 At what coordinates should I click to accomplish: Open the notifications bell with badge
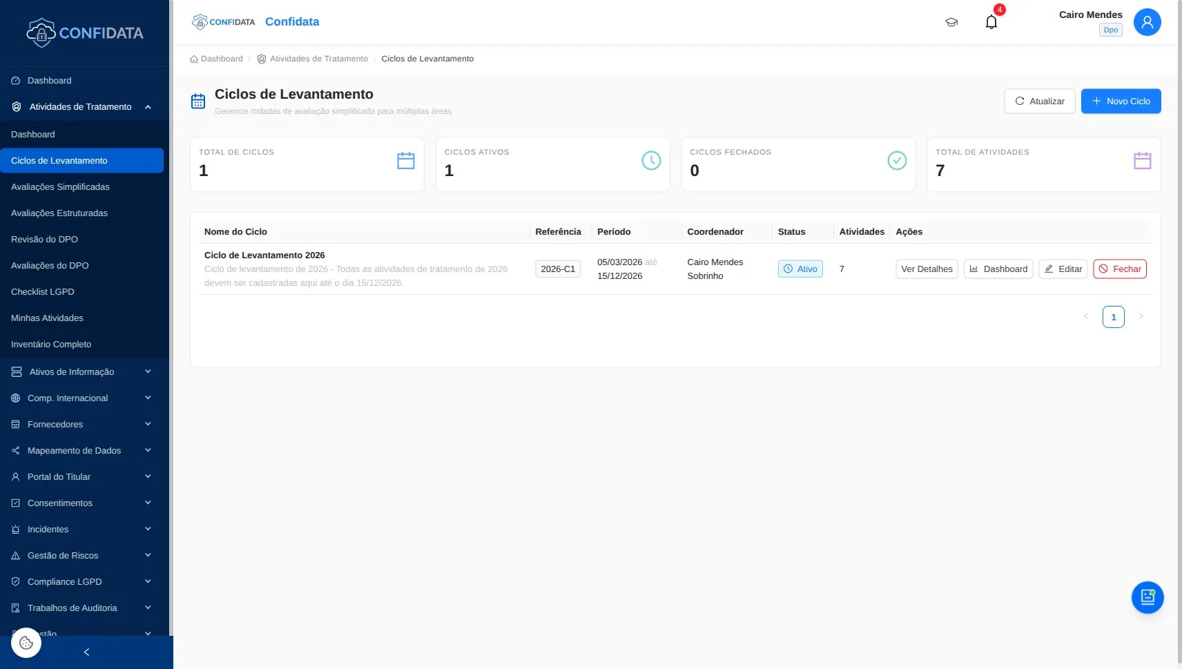coord(991,21)
